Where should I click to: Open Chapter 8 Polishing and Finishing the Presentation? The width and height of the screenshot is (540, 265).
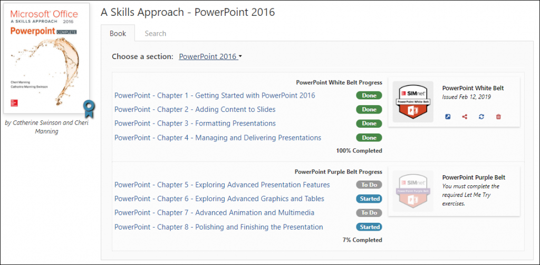pos(219,227)
